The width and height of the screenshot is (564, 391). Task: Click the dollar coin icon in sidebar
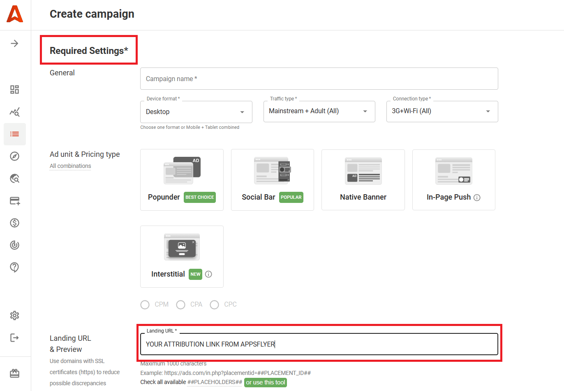point(15,223)
